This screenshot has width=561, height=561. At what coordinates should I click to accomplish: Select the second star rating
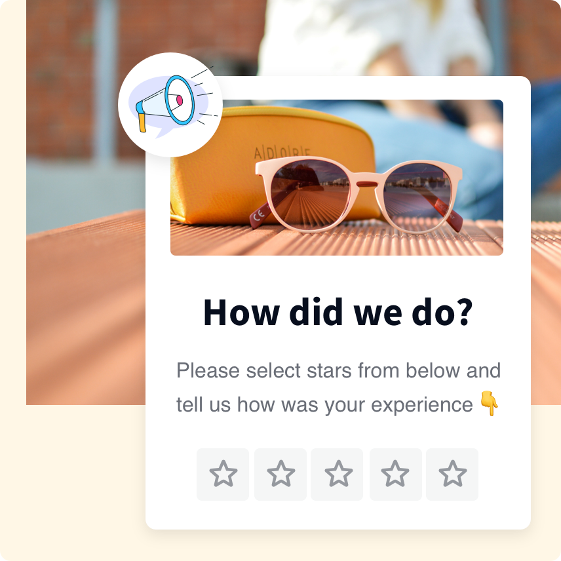point(280,474)
